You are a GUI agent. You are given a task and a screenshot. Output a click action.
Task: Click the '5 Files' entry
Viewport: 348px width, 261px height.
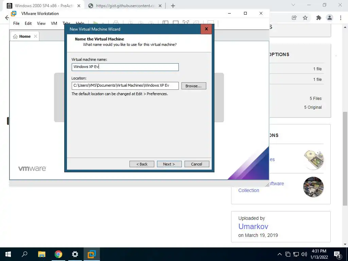316,98
